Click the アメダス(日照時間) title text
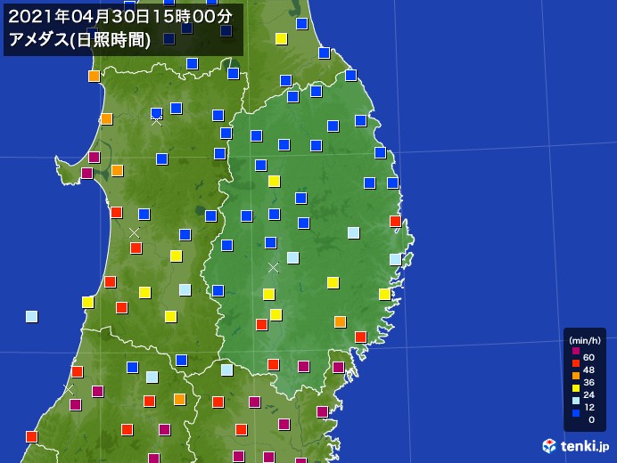The width and height of the screenshot is (617, 463). pos(80,40)
